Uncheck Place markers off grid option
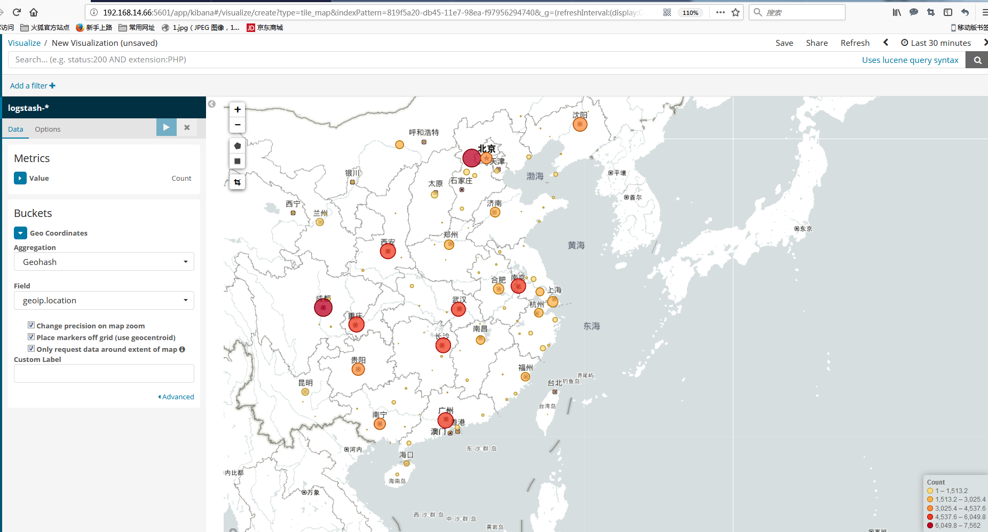 [x=31, y=337]
